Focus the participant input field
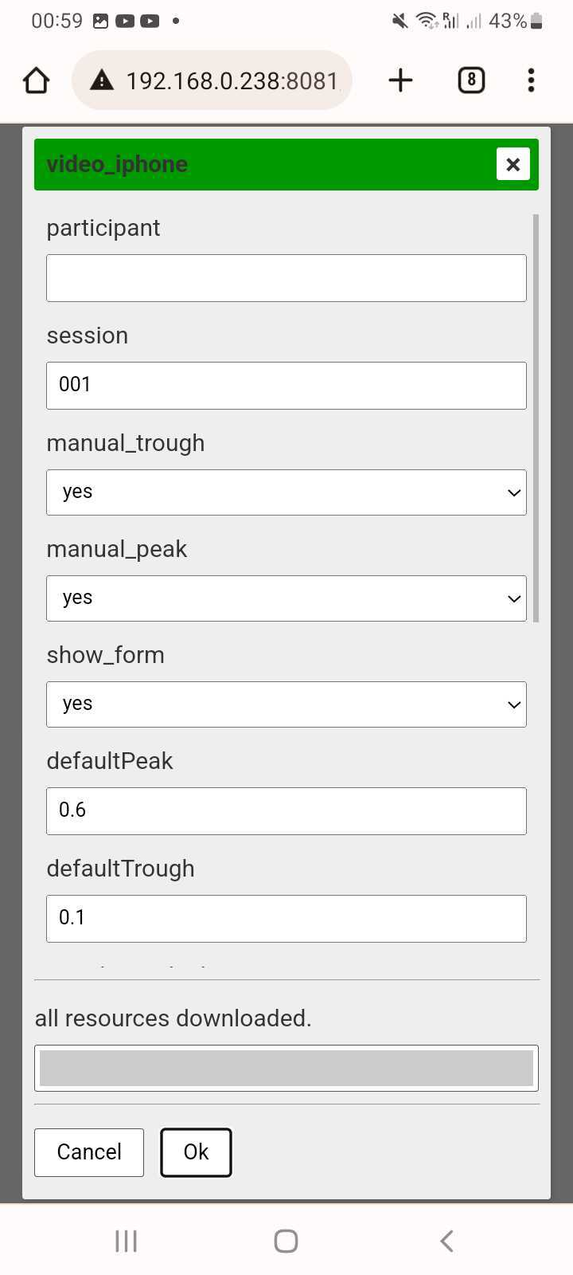573x1275 pixels. point(286,278)
